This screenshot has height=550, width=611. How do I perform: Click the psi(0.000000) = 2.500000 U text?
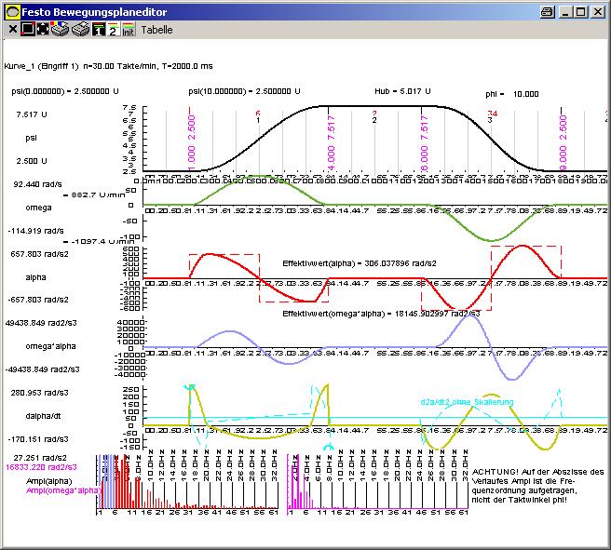click(65, 91)
